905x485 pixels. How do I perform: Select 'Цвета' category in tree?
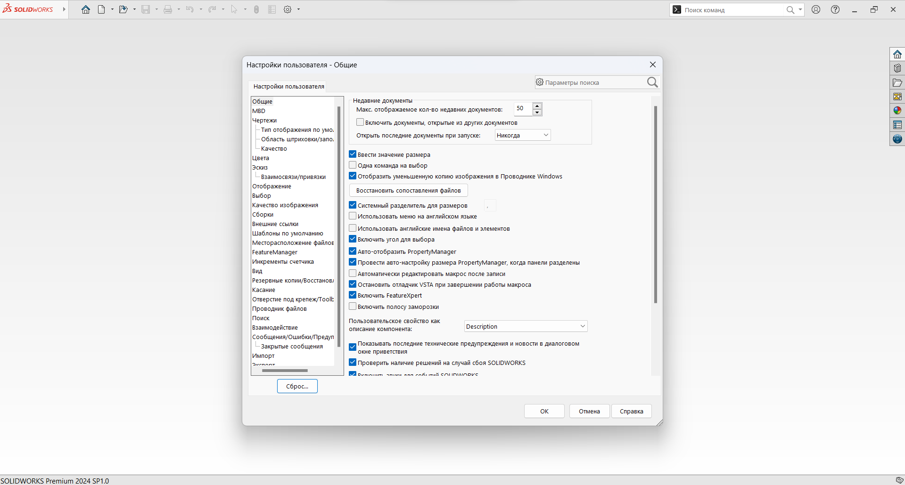click(261, 158)
